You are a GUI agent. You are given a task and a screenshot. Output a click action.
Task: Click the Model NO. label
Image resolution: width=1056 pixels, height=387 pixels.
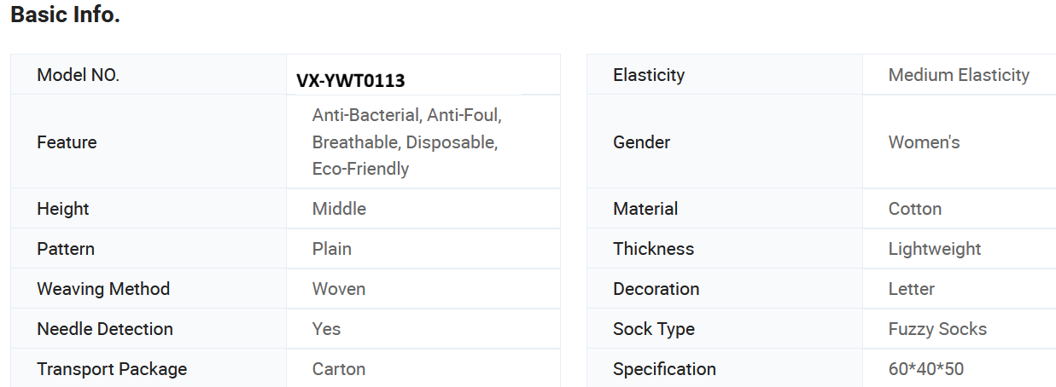click(78, 75)
